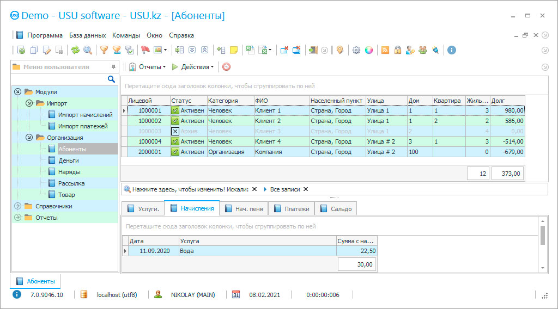The height and width of the screenshot is (309, 558).
Task: Click the Add new record toolbar icon
Action: (x=21, y=50)
